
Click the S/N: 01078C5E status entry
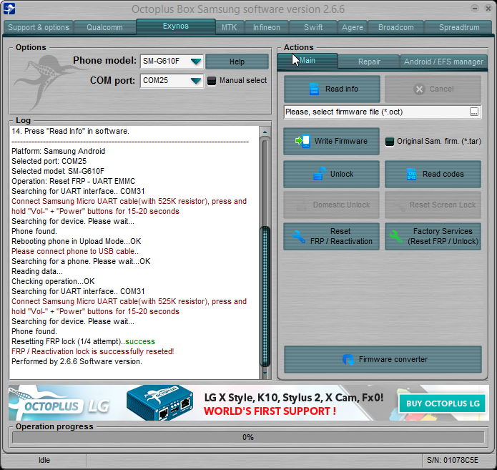pos(453,460)
